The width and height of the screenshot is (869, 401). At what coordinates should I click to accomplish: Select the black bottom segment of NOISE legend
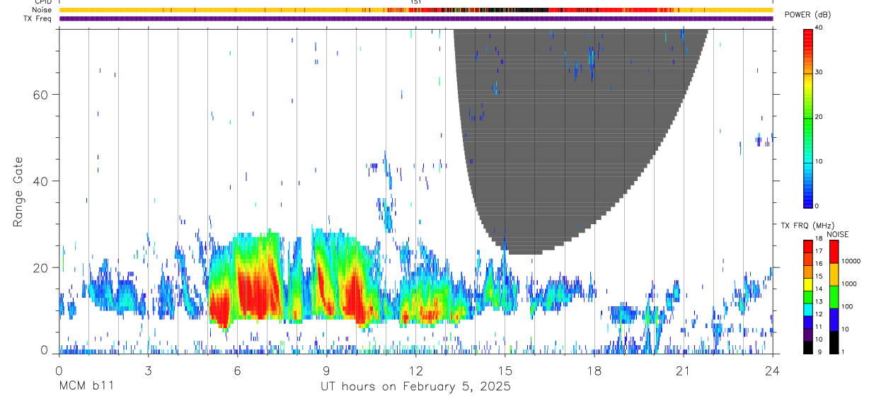(x=834, y=342)
